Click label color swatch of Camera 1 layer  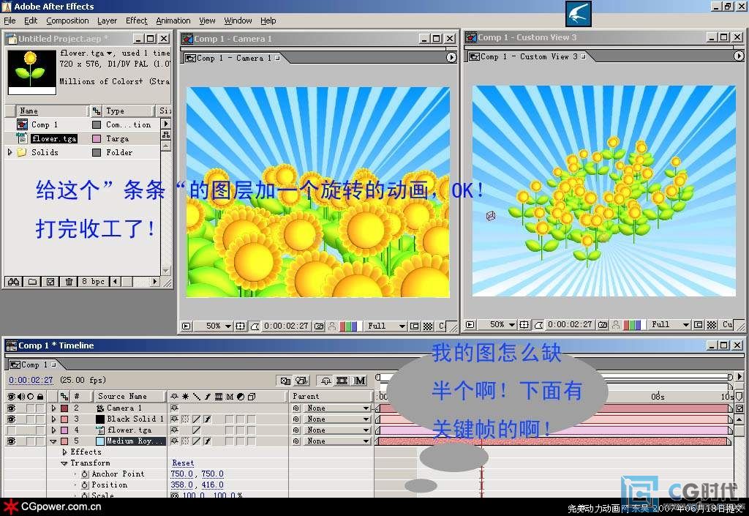click(x=64, y=408)
